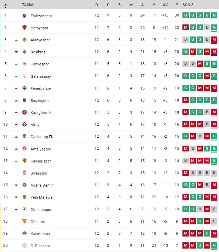This screenshot has width=219, height=252.
Task: Click the Trabzonspor club crest icon
Action: (x=24, y=16)
